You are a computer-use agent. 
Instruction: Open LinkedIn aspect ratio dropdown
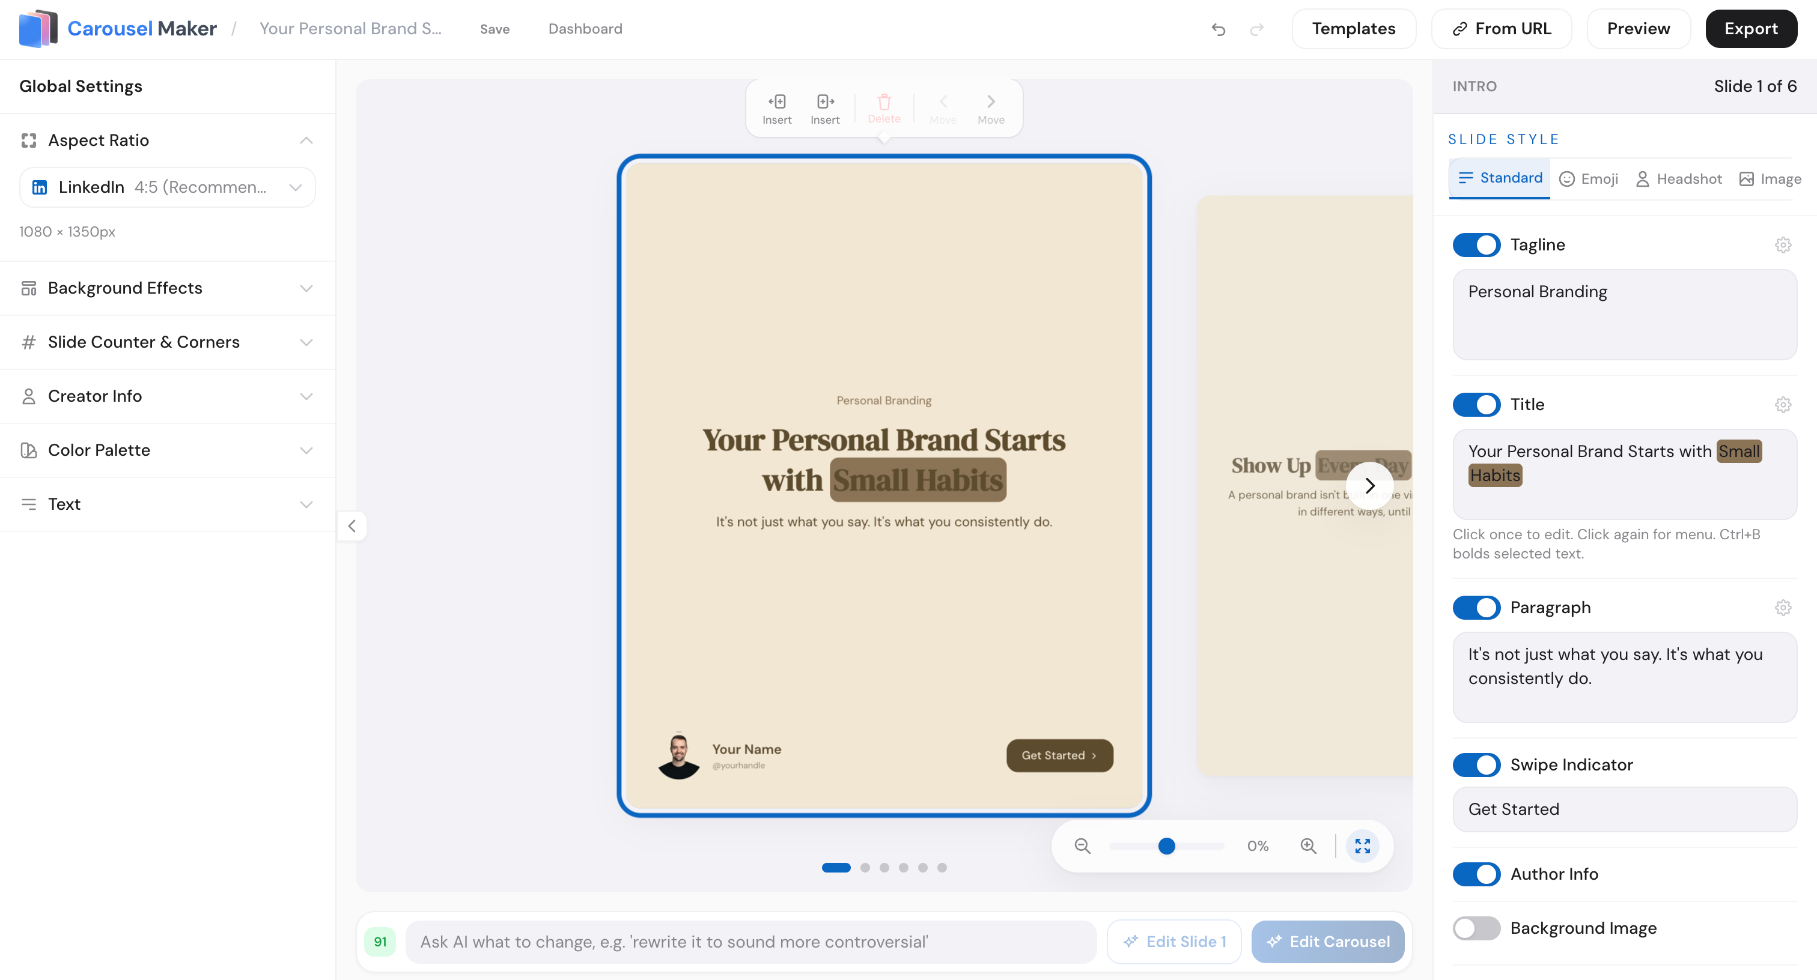pyautogui.click(x=167, y=187)
